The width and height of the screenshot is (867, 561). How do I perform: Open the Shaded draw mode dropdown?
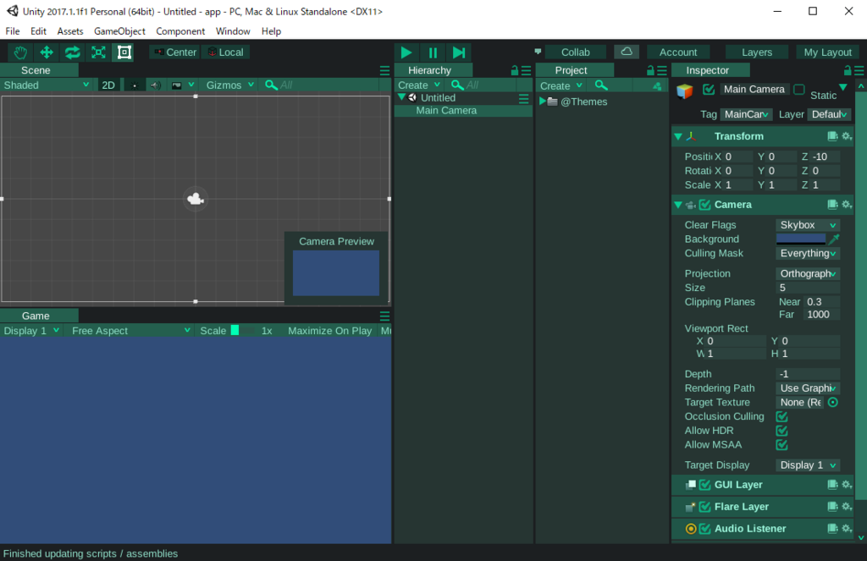pyautogui.click(x=47, y=85)
